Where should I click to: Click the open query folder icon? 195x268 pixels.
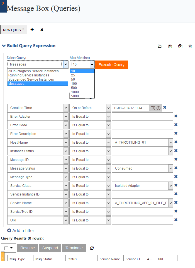(160, 46)
